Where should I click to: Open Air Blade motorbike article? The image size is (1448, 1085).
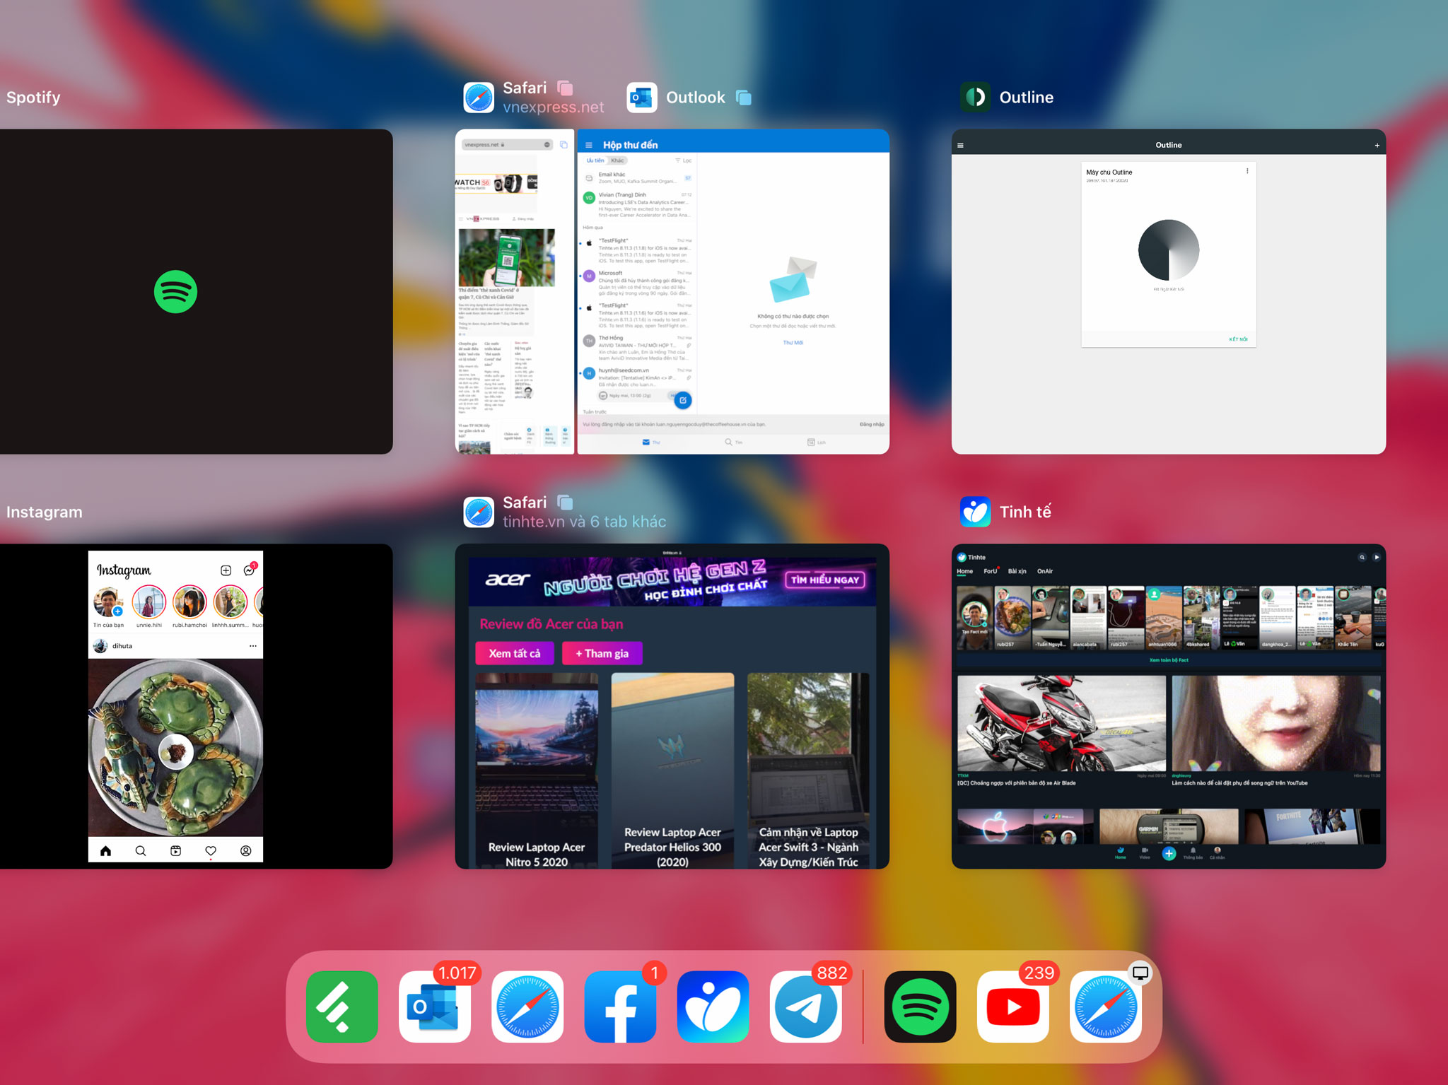(x=1061, y=730)
